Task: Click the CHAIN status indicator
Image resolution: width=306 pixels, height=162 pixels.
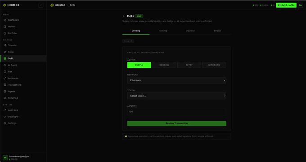Action: click(265, 5)
